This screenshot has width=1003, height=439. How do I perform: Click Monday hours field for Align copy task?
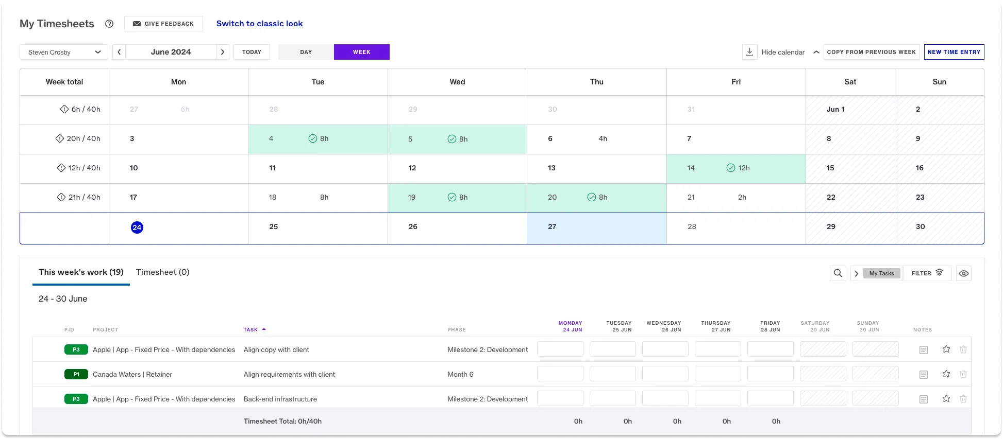click(560, 349)
